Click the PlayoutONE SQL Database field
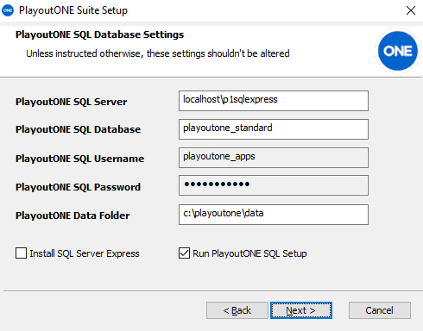 [274, 129]
